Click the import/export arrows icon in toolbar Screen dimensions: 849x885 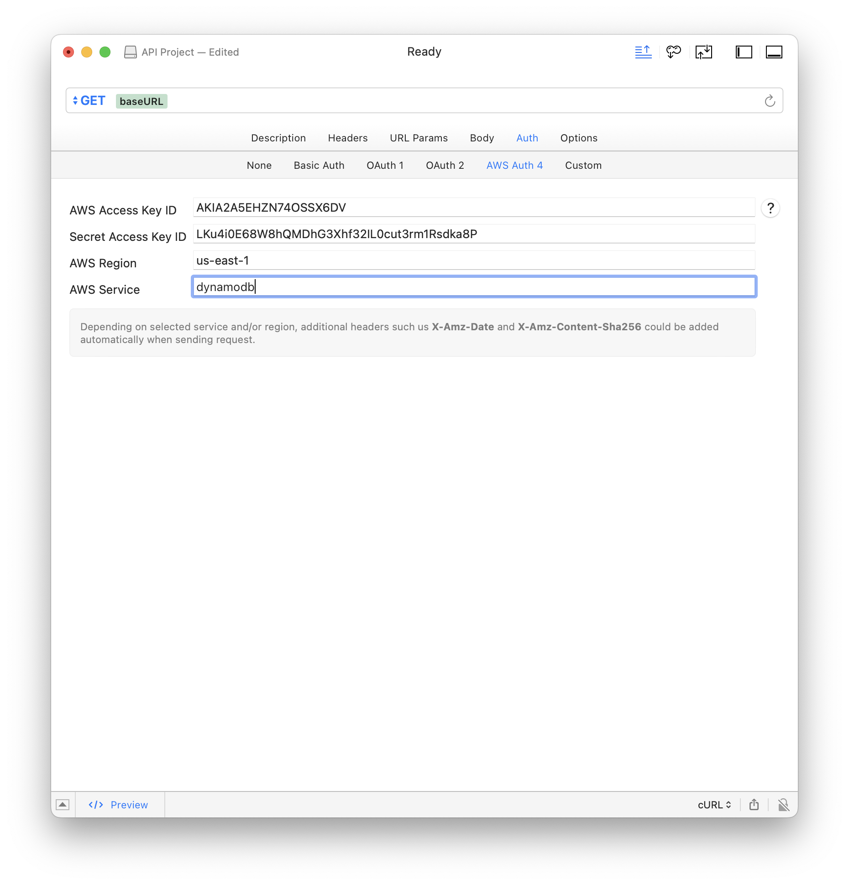pos(703,52)
